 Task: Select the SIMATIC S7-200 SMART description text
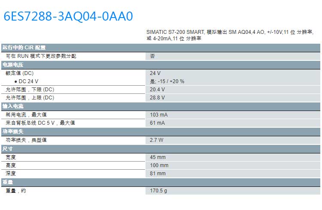(x=230, y=35)
